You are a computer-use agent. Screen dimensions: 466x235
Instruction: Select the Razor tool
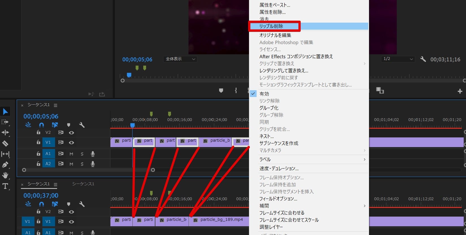(x=5, y=143)
